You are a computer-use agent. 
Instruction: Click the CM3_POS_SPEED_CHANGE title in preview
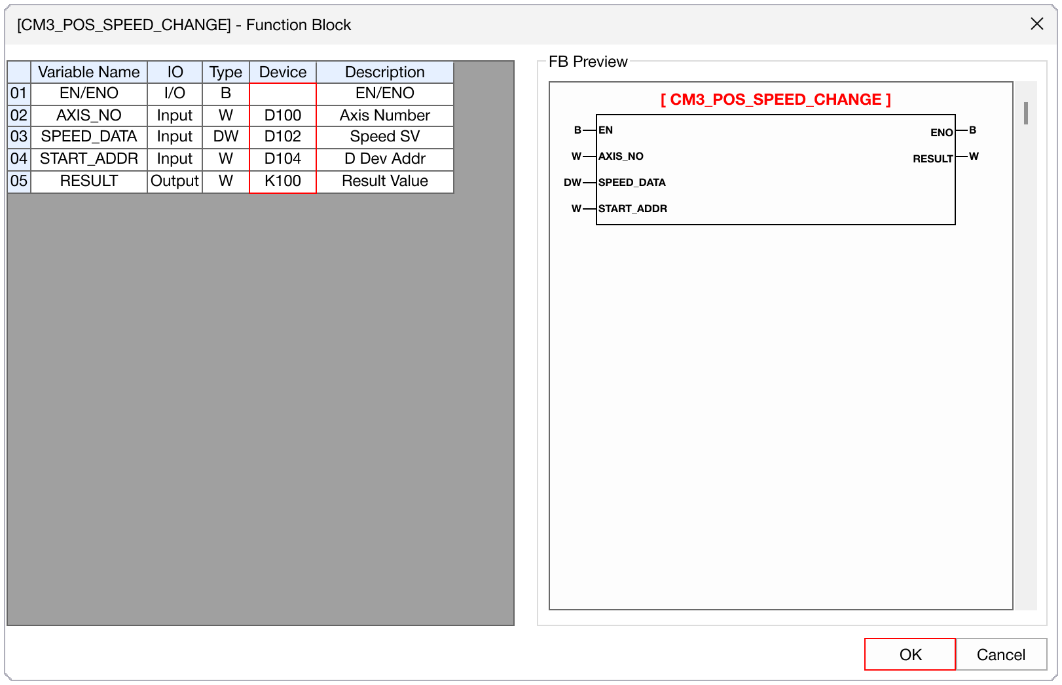coord(775,100)
